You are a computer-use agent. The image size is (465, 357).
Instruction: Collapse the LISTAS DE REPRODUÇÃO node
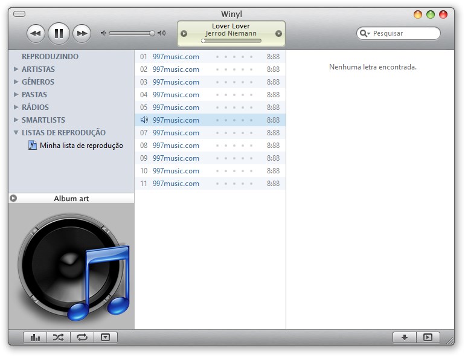(x=16, y=133)
